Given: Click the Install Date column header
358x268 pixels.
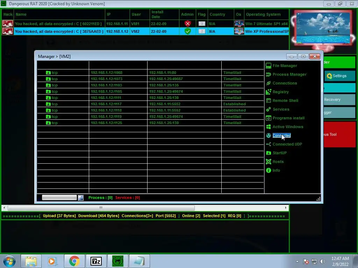Looking at the screenshot, I should tap(164, 14).
